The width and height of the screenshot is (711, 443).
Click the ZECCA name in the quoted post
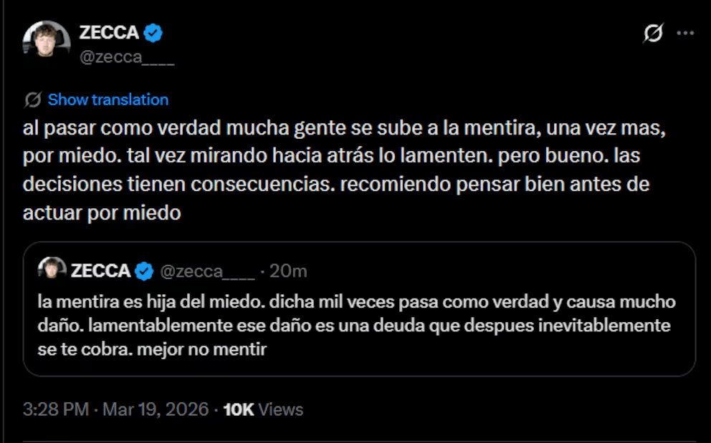[x=100, y=271]
